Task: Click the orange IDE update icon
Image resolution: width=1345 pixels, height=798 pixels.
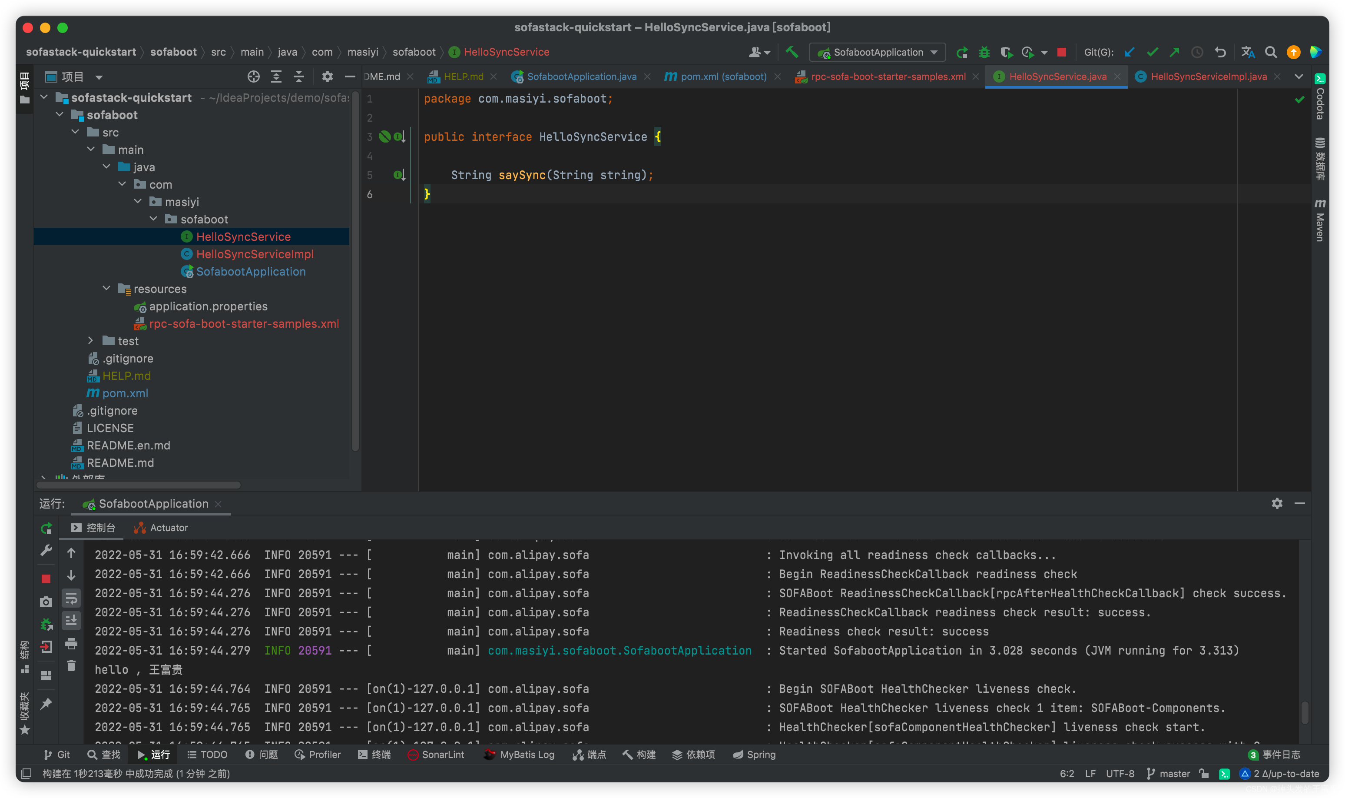Action: (1293, 52)
